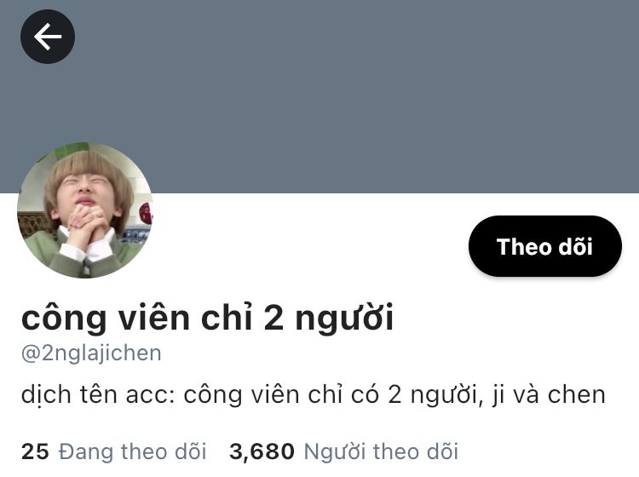Tap the grey header banner image
Viewport: 639px width, 477px height.
pyautogui.click(x=319, y=96)
